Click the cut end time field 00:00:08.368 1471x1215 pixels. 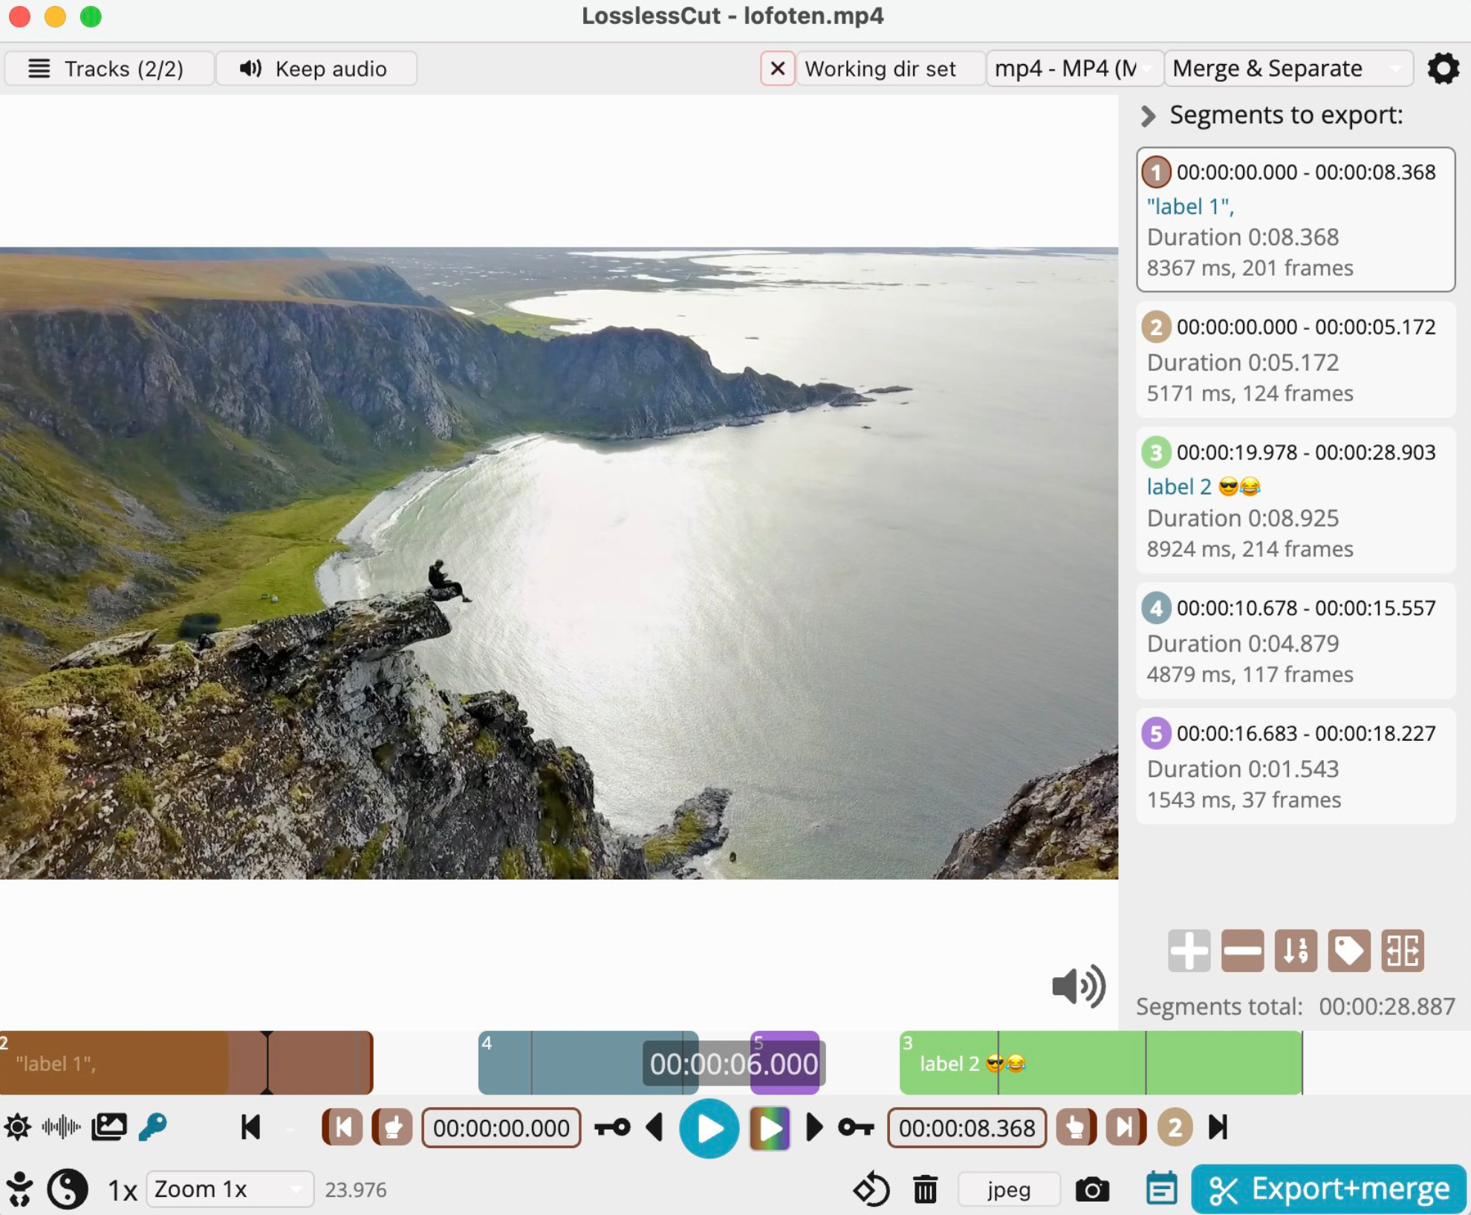pyautogui.click(x=967, y=1128)
